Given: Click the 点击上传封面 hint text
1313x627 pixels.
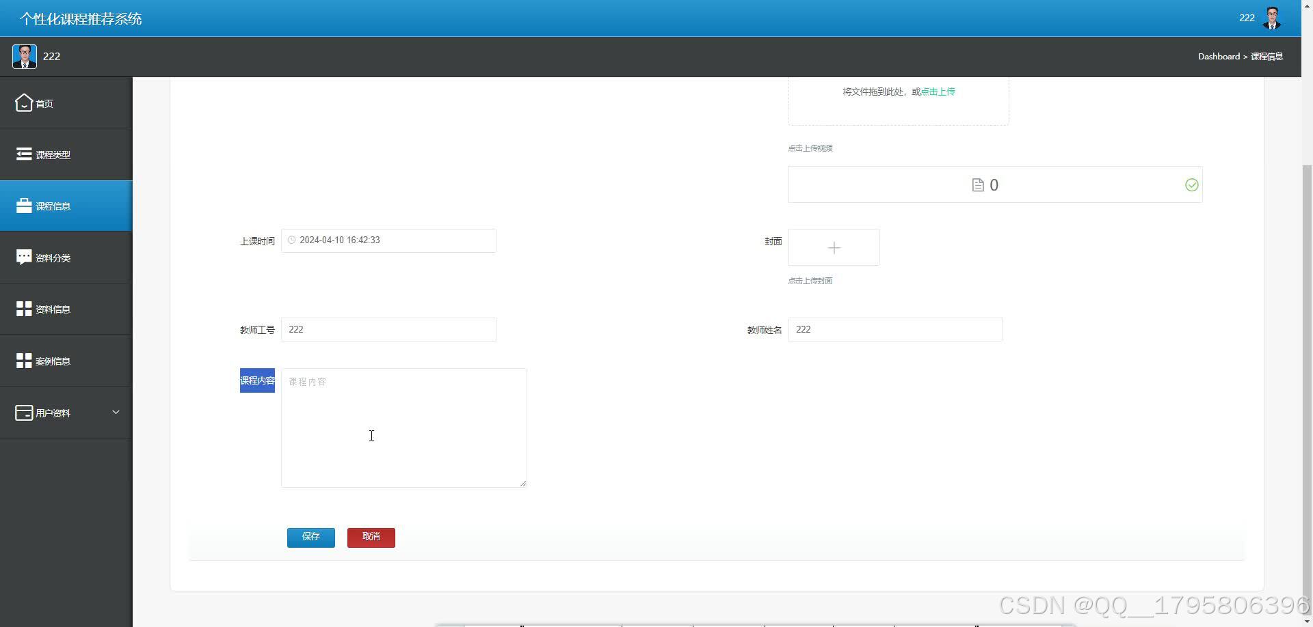Looking at the screenshot, I should (810, 281).
